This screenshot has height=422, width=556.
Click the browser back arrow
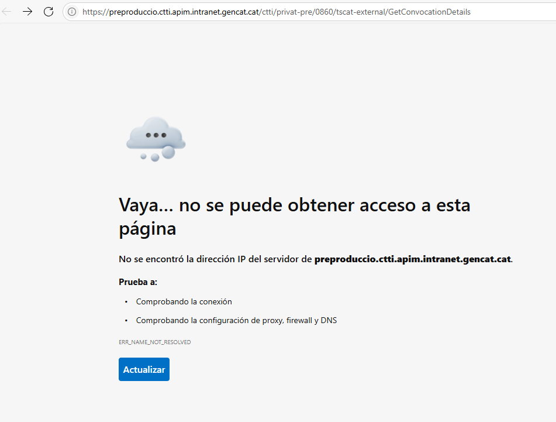coord(7,12)
